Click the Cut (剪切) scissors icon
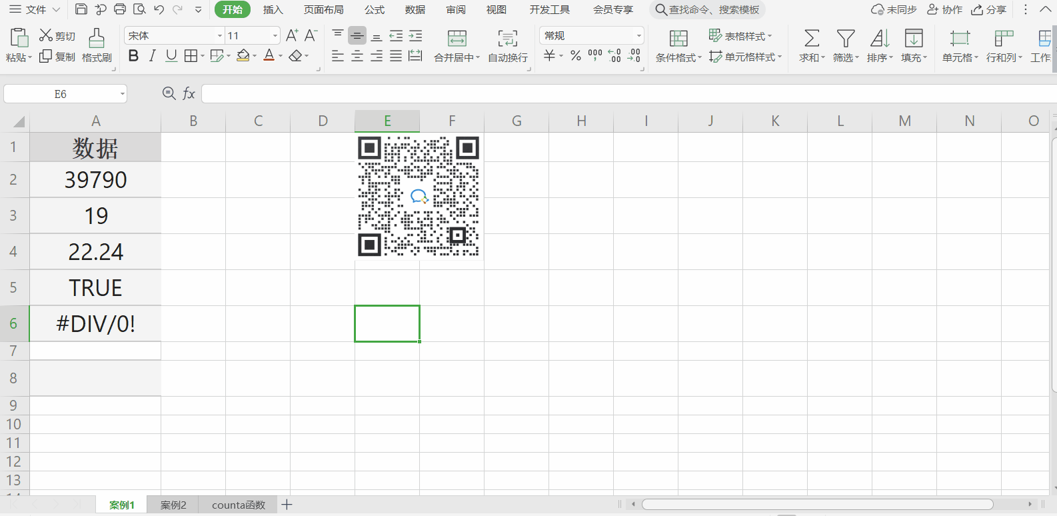The width and height of the screenshot is (1057, 516). pos(46,35)
